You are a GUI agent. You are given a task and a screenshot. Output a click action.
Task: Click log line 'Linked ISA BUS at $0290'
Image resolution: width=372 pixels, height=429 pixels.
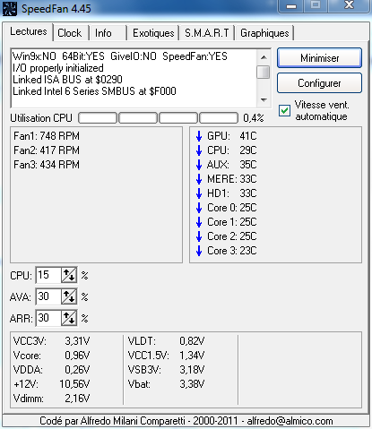(x=67, y=80)
